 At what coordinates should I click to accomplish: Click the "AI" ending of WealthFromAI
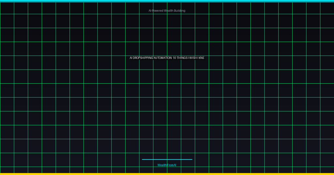pyautogui.click(x=175, y=165)
